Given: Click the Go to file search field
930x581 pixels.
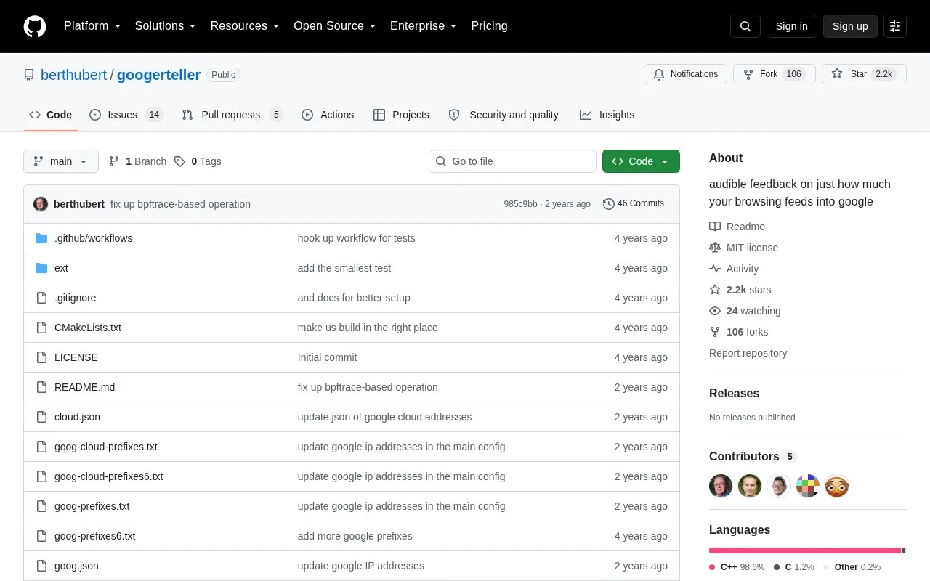Looking at the screenshot, I should tap(512, 161).
